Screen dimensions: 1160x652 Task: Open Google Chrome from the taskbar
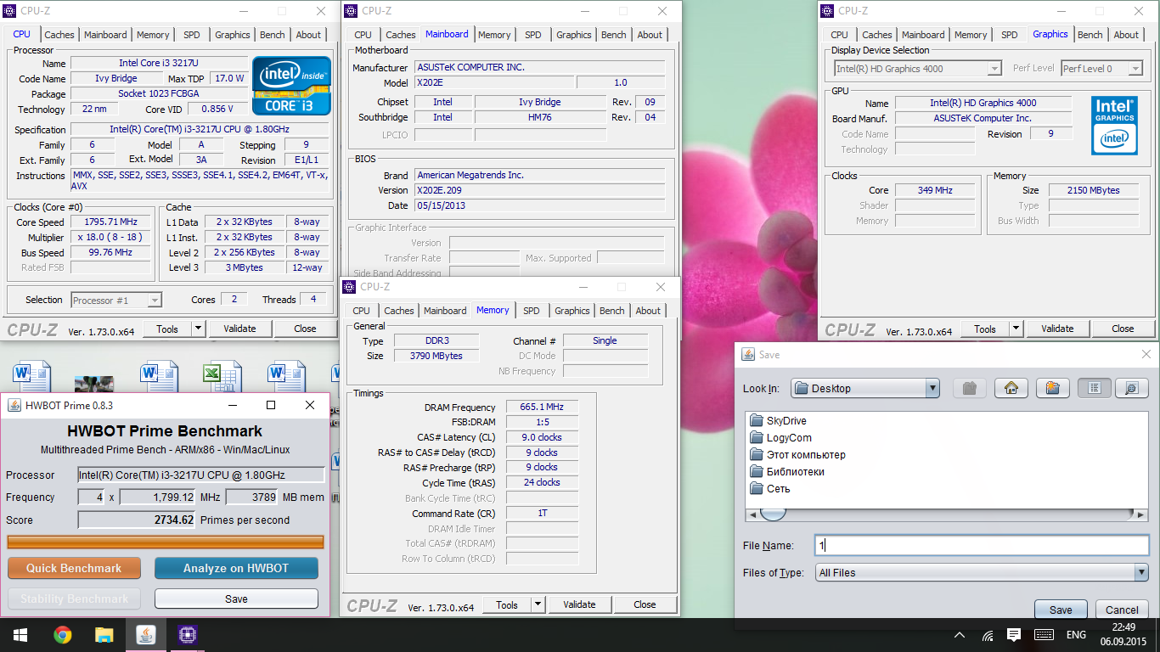[x=62, y=634]
